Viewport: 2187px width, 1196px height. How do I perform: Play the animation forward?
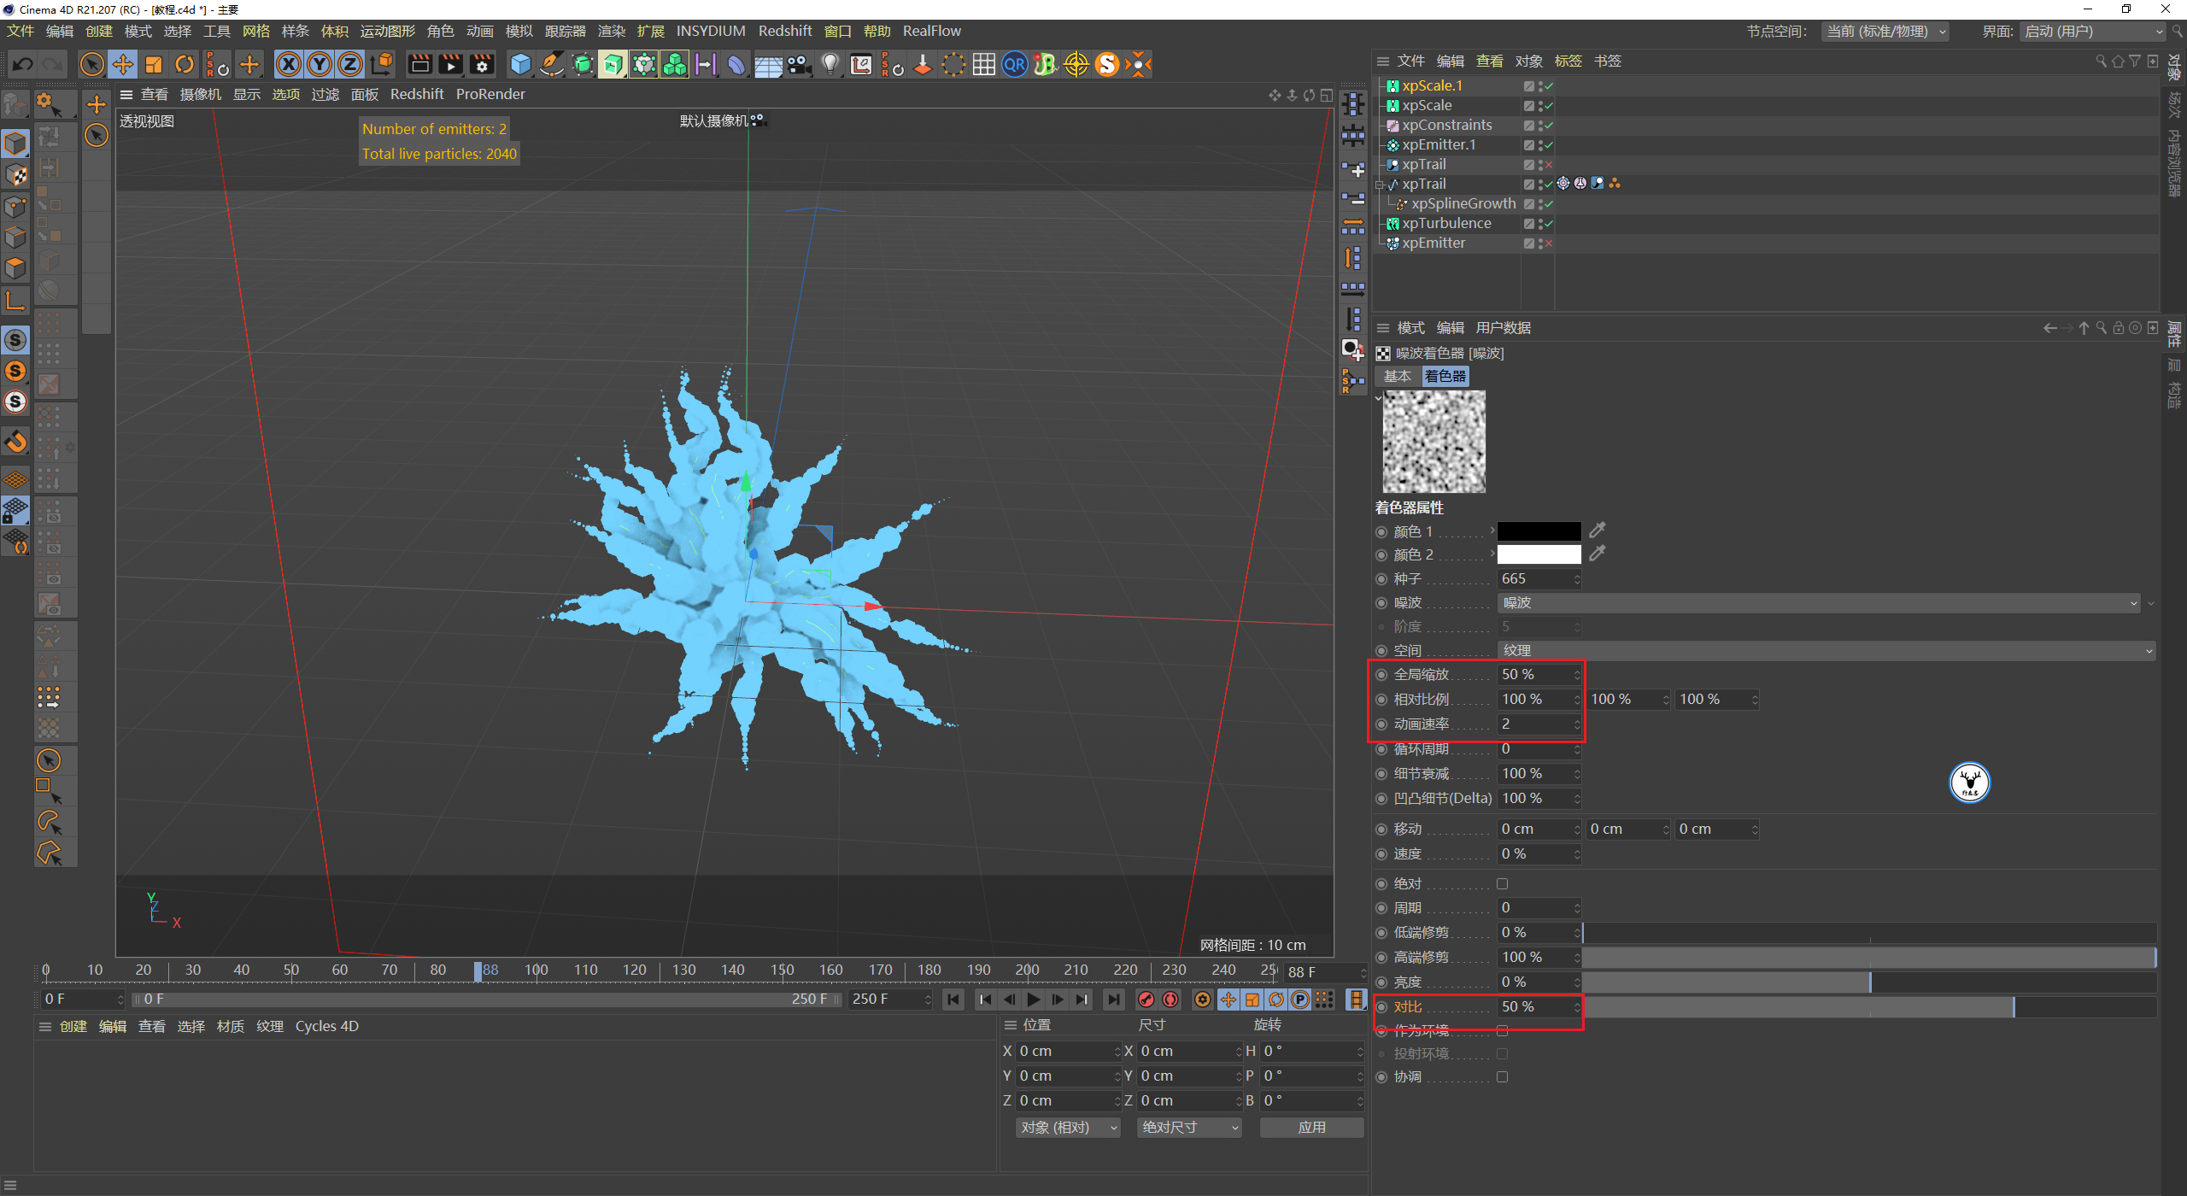[1034, 1000]
